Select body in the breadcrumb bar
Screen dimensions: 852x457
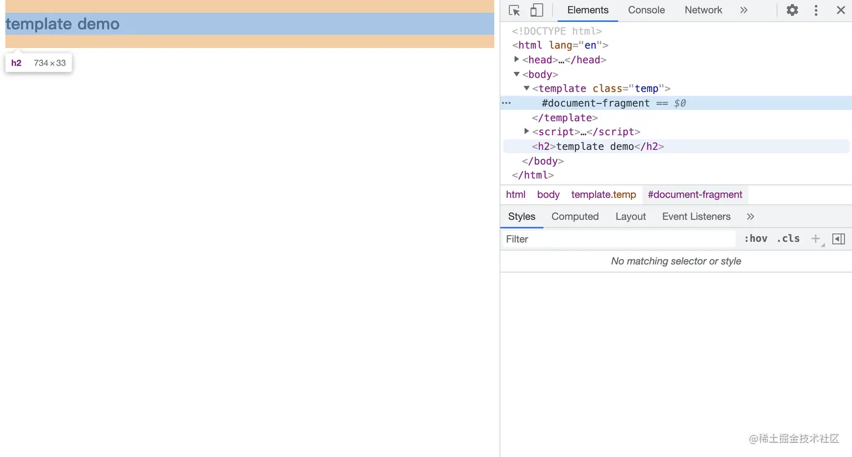pos(548,194)
